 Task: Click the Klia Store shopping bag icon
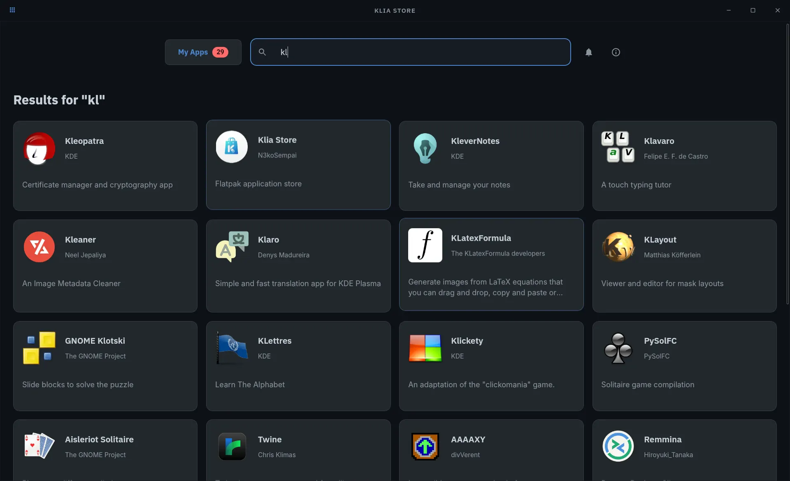tap(232, 147)
